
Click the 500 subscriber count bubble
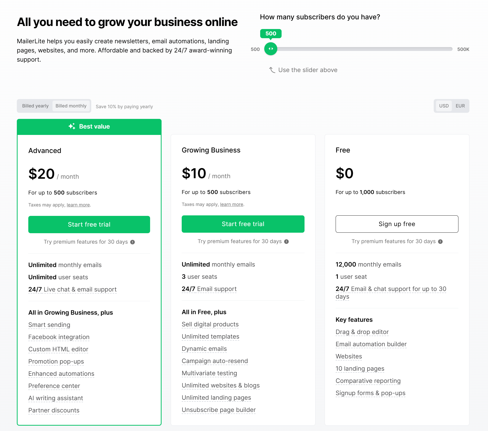click(271, 34)
